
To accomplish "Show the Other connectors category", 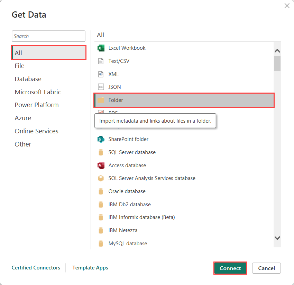I will [23, 144].
